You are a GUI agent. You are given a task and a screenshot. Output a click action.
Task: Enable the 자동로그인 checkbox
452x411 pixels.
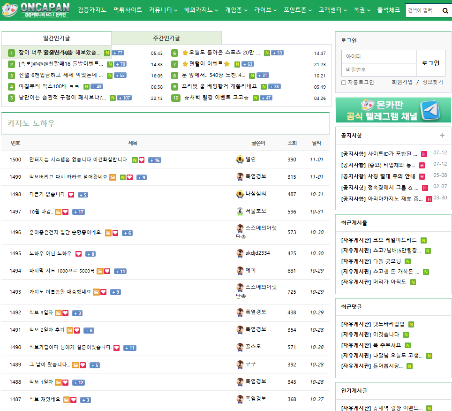click(344, 83)
